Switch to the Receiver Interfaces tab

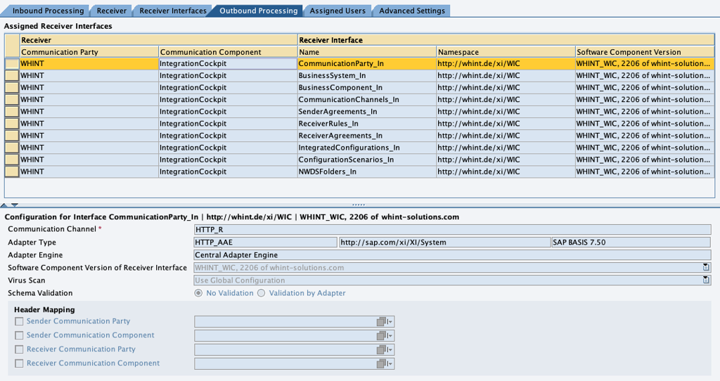pyautogui.click(x=172, y=11)
